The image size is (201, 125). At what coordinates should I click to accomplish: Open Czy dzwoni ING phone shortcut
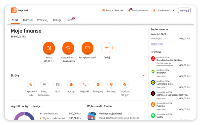click(x=31, y=84)
